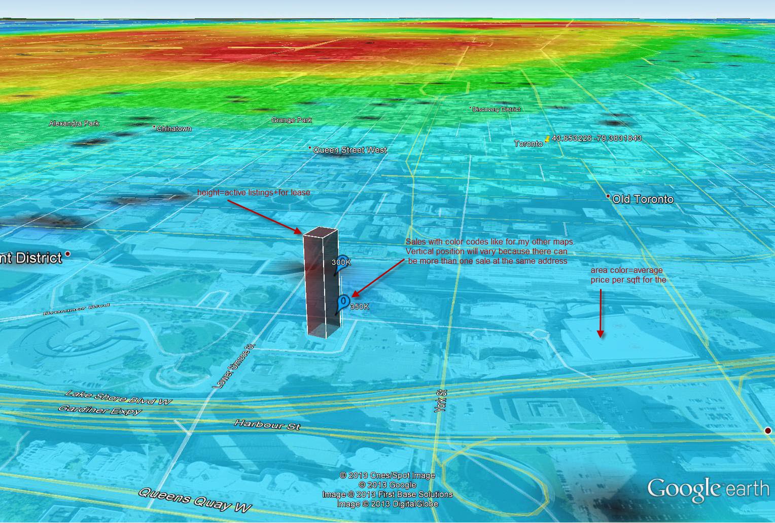Click the Toronto placemark name

tap(529, 144)
